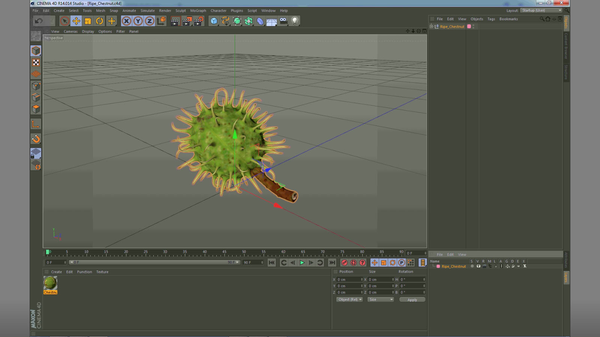Toggle Z axis lock
600x337 pixels.
coord(150,21)
